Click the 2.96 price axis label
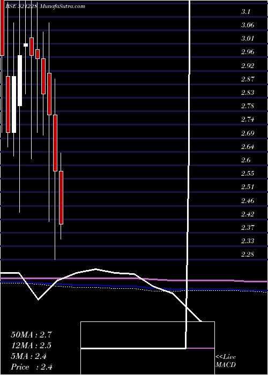268x375 pixels. (x=248, y=52)
